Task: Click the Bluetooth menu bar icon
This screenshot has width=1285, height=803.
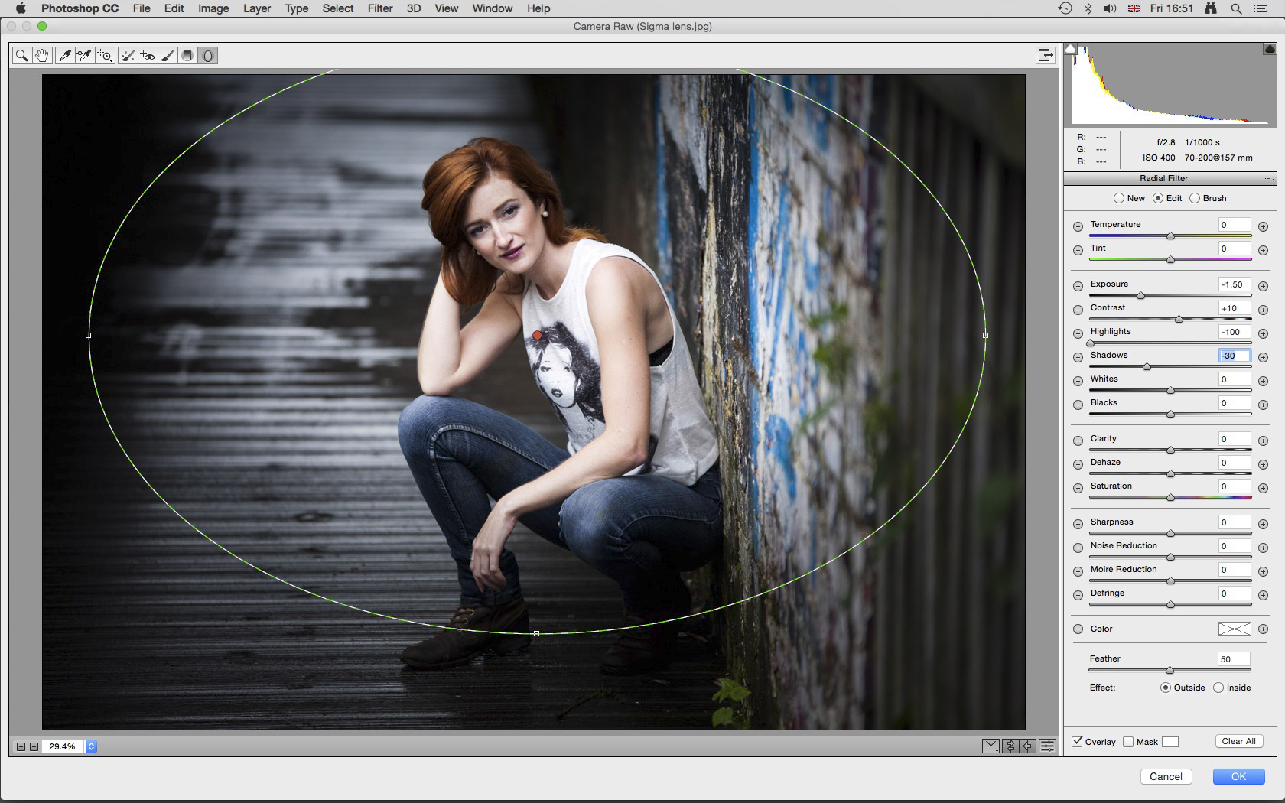Action: [1088, 8]
